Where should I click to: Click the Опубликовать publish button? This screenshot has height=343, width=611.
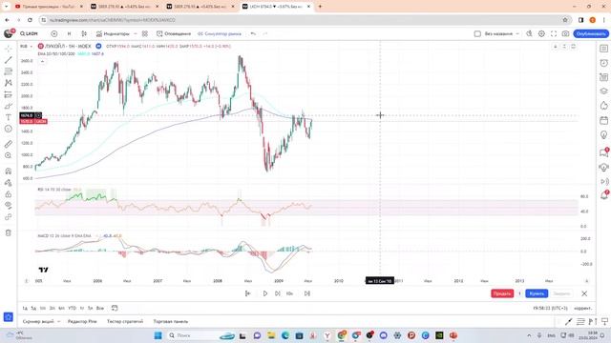click(x=591, y=34)
